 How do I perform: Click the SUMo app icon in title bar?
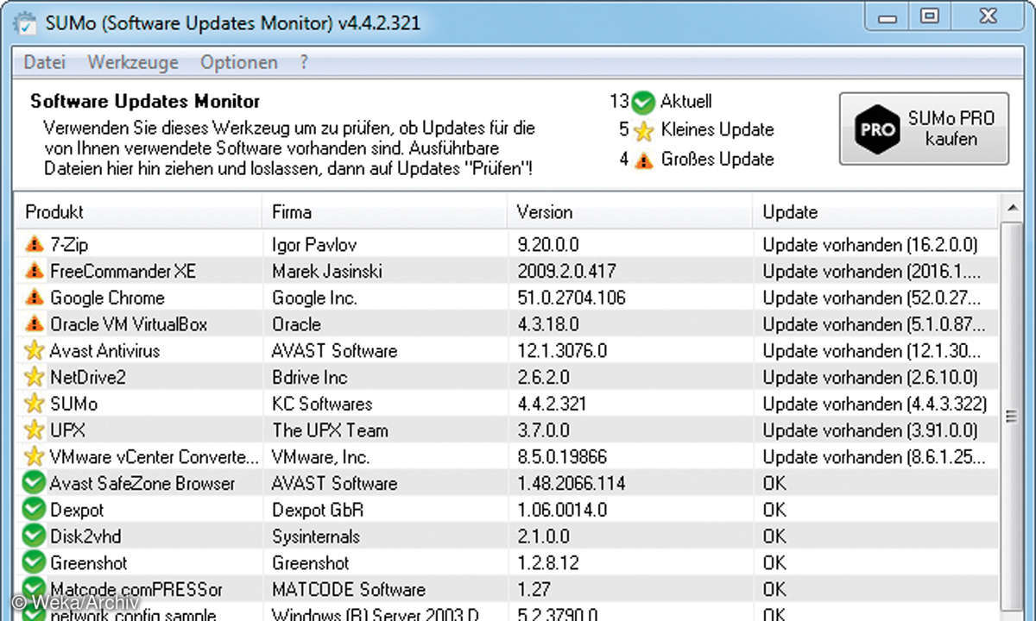pyautogui.click(x=26, y=22)
